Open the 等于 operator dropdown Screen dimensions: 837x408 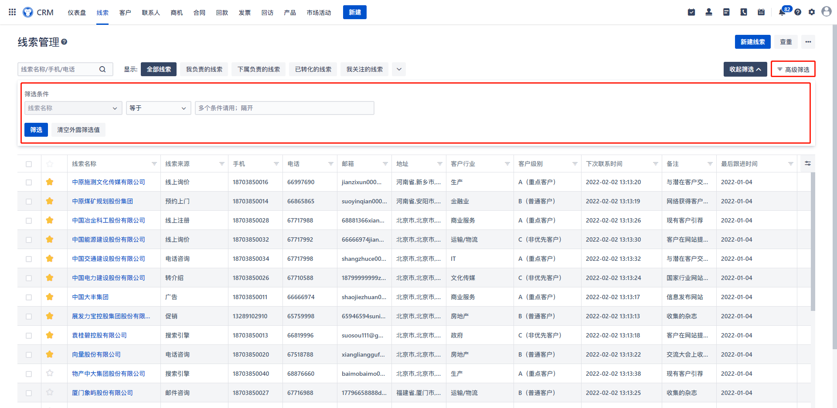pos(159,108)
